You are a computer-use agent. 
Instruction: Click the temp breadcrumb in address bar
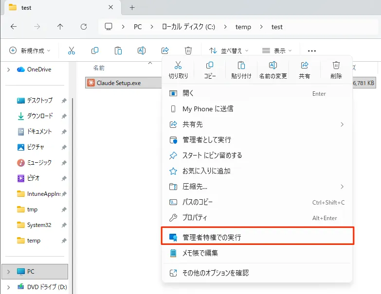[x=243, y=27]
